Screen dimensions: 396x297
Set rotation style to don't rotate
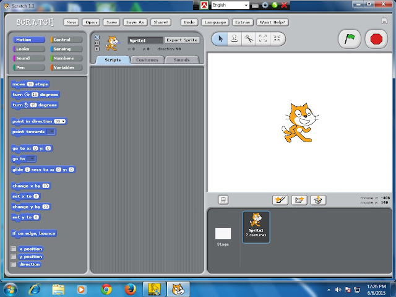click(97, 49)
